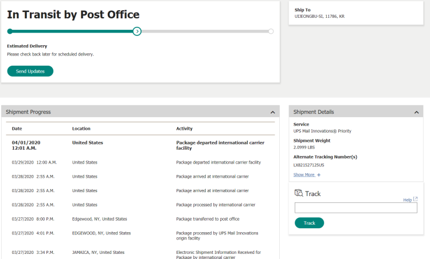Click 'Package processed by international carrier' activity
The width and height of the screenshot is (430, 259).
click(x=216, y=205)
